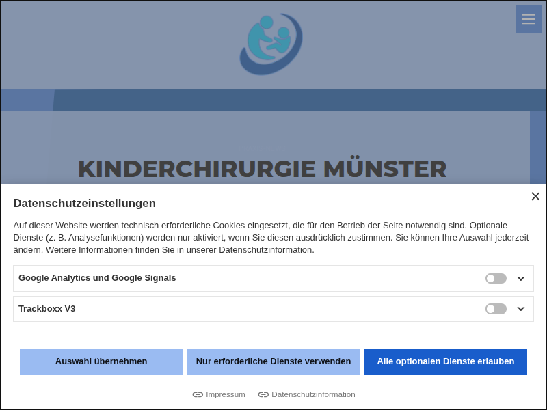The width and height of the screenshot is (547, 410).
Task: Select the Trackboxx V3 label
Action: [46, 309]
